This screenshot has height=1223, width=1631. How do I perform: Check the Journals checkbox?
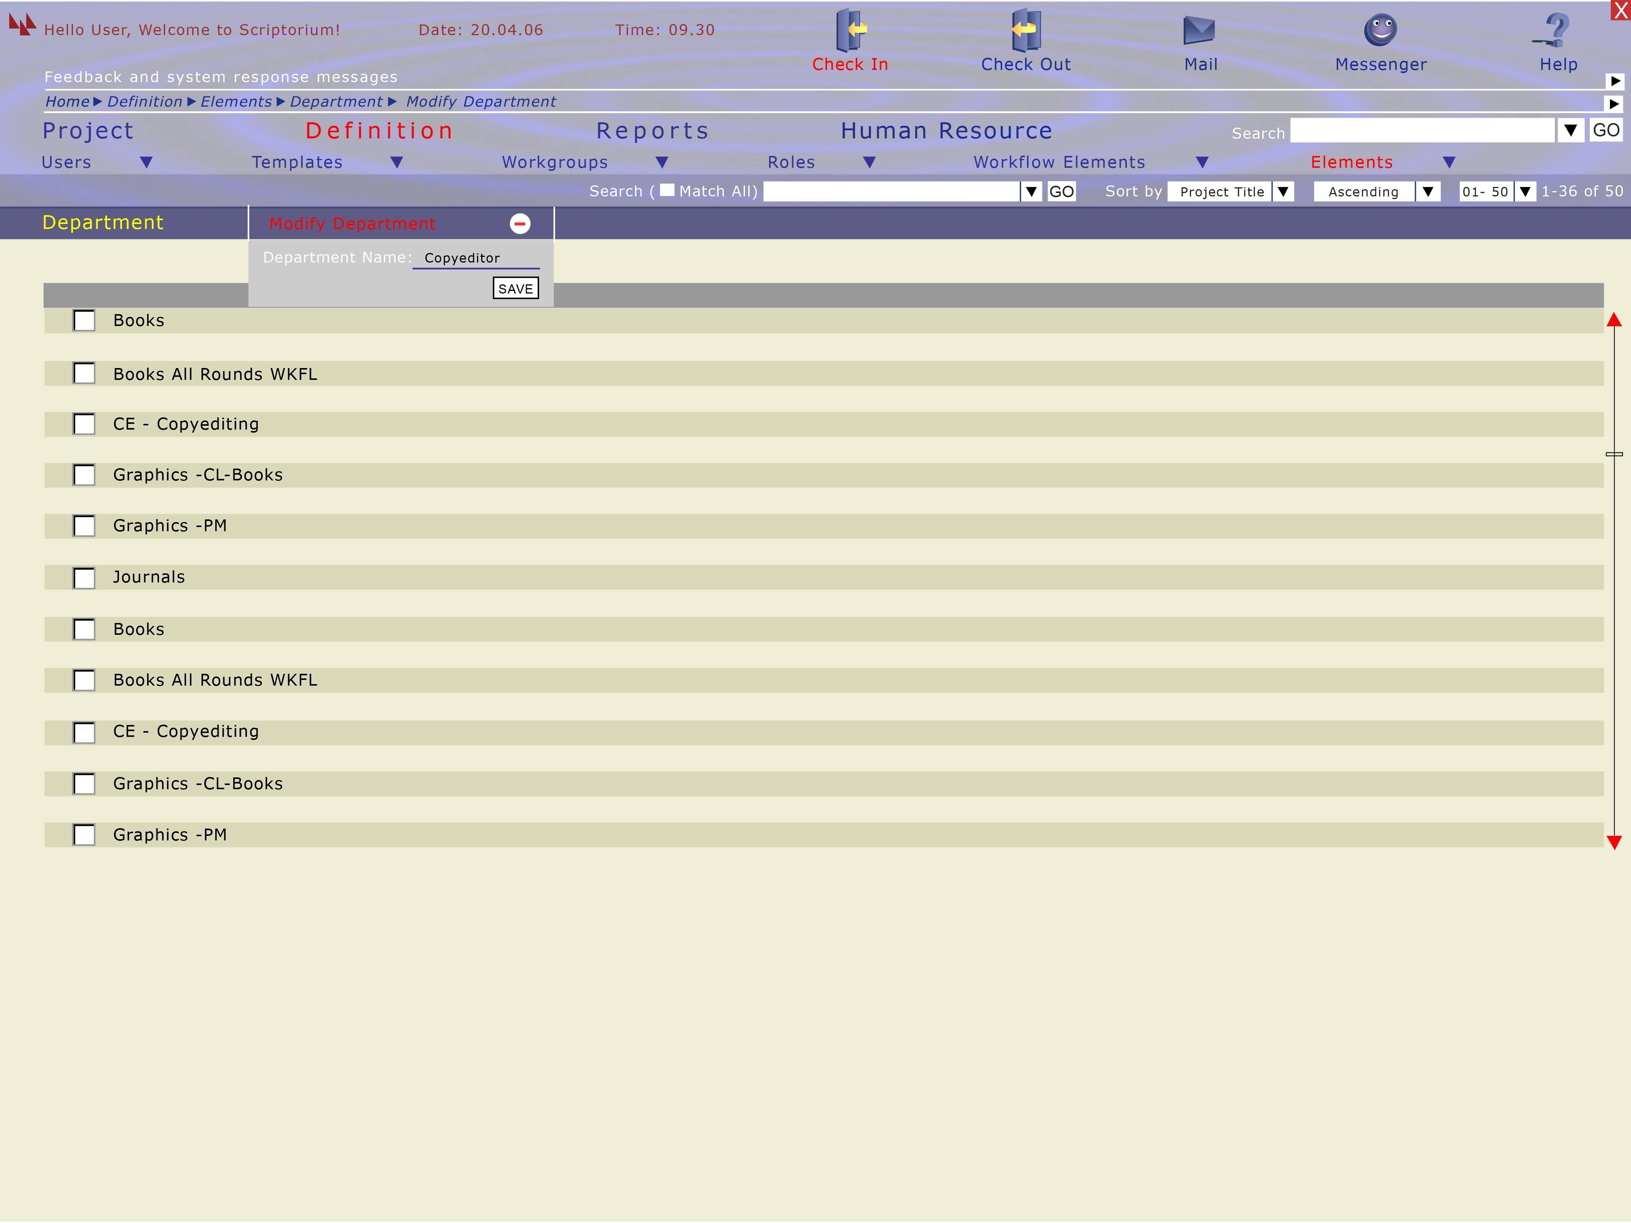[84, 578]
